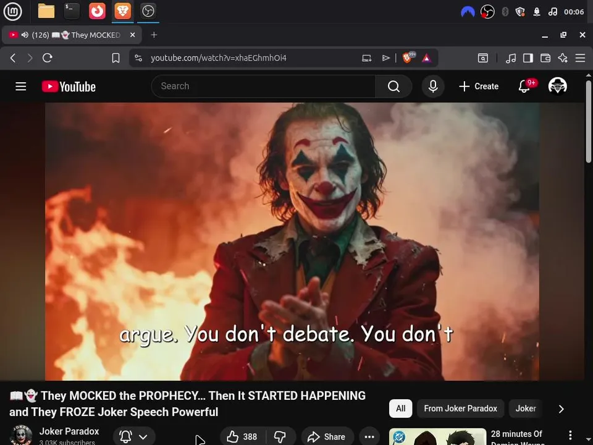The width and height of the screenshot is (593, 445).
Task: Click the search magnifier button
Action: (393, 87)
